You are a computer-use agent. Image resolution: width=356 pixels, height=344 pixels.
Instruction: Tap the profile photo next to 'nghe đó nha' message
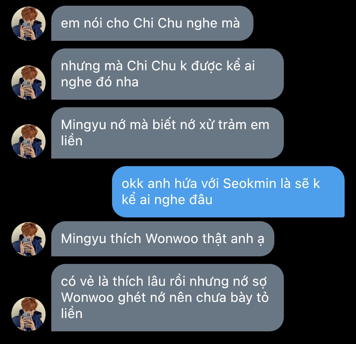click(28, 82)
